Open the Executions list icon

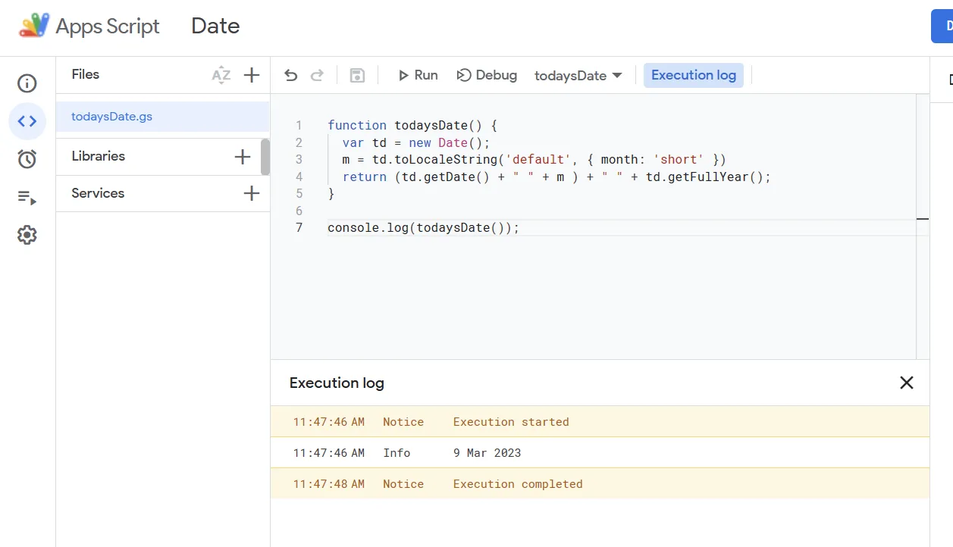(x=27, y=198)
